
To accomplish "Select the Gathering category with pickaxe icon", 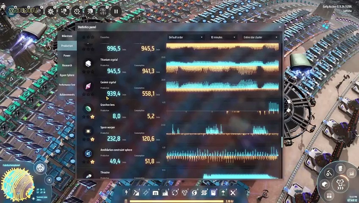I will click(x=136, y=193).
